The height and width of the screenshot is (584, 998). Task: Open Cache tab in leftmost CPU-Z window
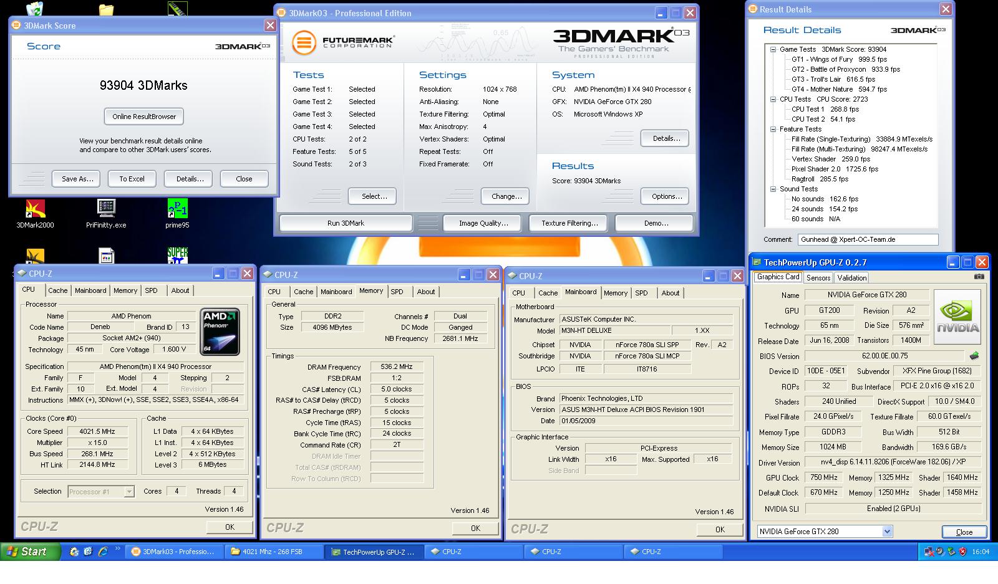point(58,290)
